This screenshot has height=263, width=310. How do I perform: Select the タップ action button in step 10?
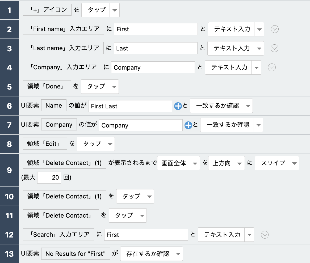pyautogui.click(x=131, y=196)
